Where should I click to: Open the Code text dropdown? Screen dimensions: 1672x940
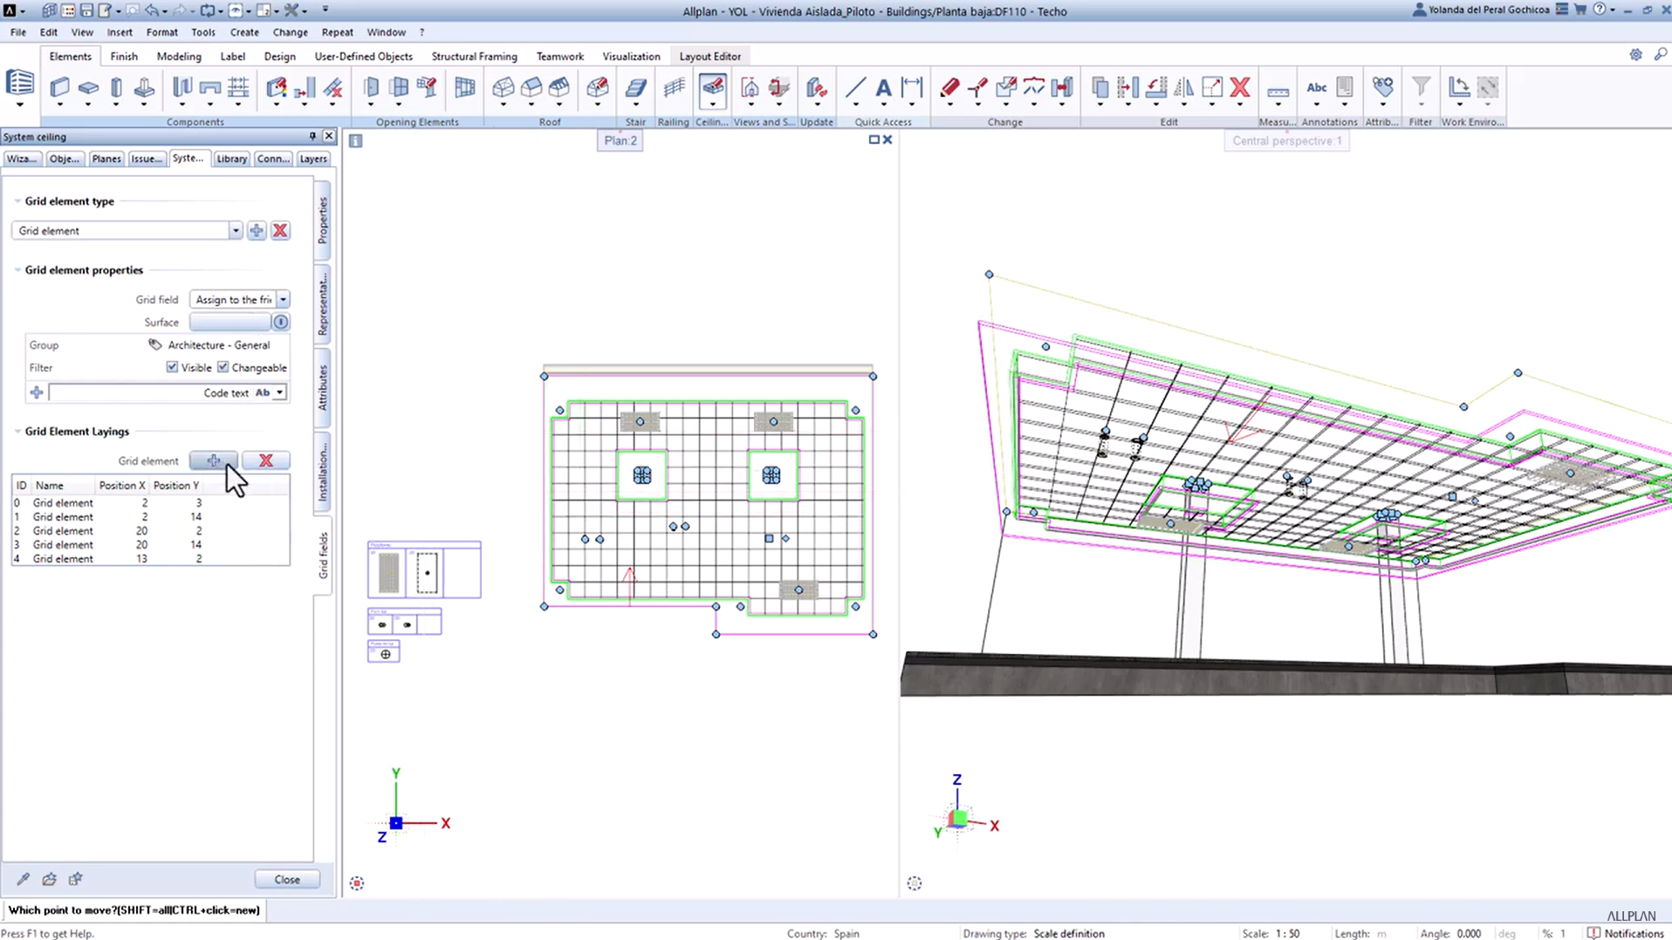279,392
